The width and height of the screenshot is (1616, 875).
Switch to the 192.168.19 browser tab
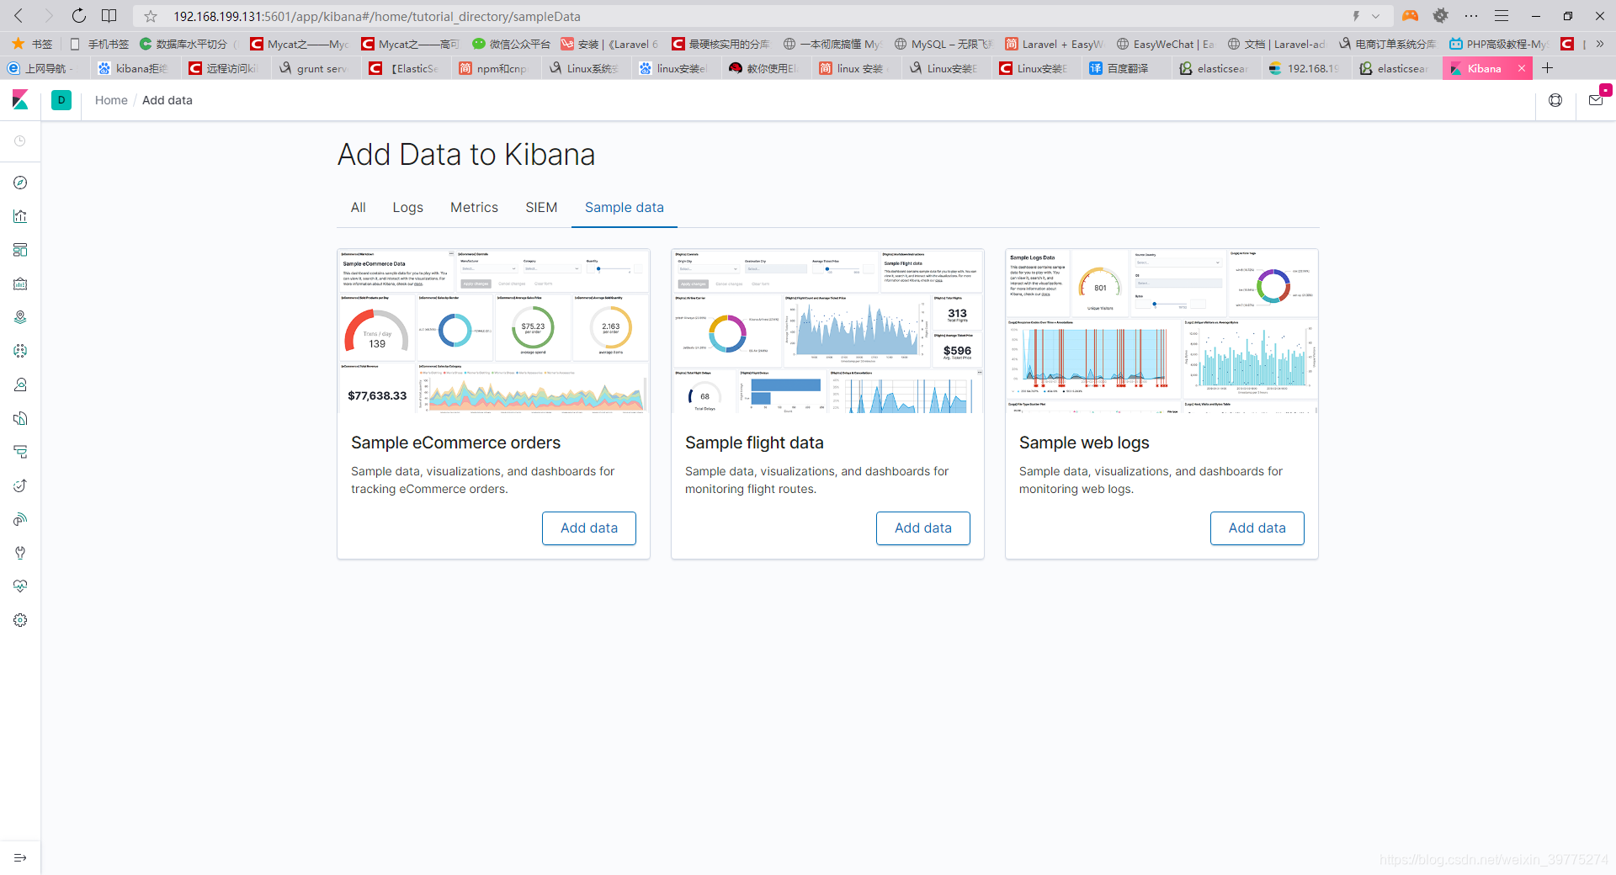tap(1305, 68)
